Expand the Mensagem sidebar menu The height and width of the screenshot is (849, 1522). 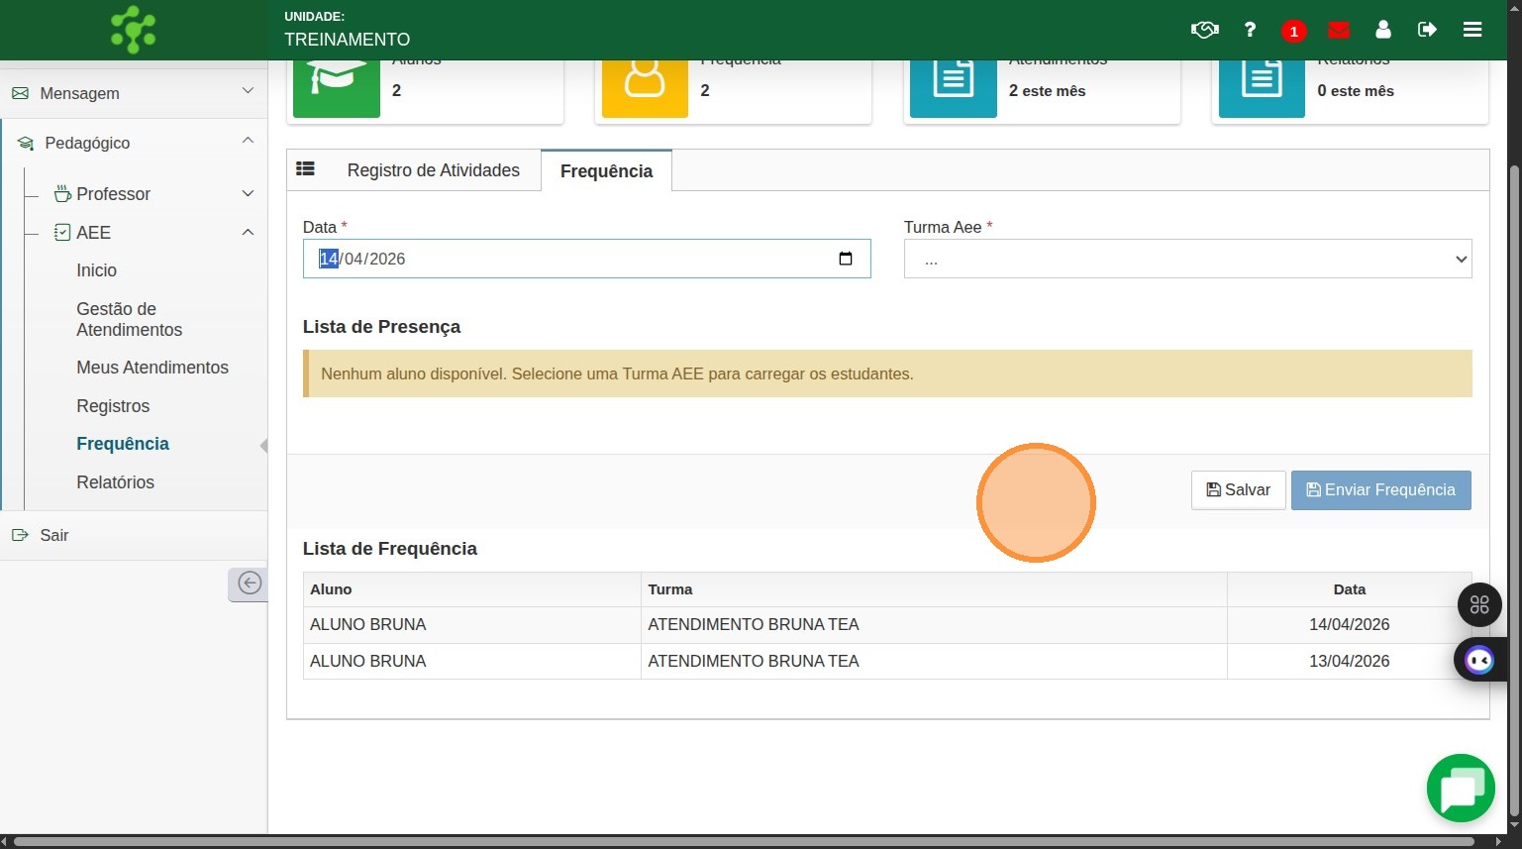tap(134, 93)
